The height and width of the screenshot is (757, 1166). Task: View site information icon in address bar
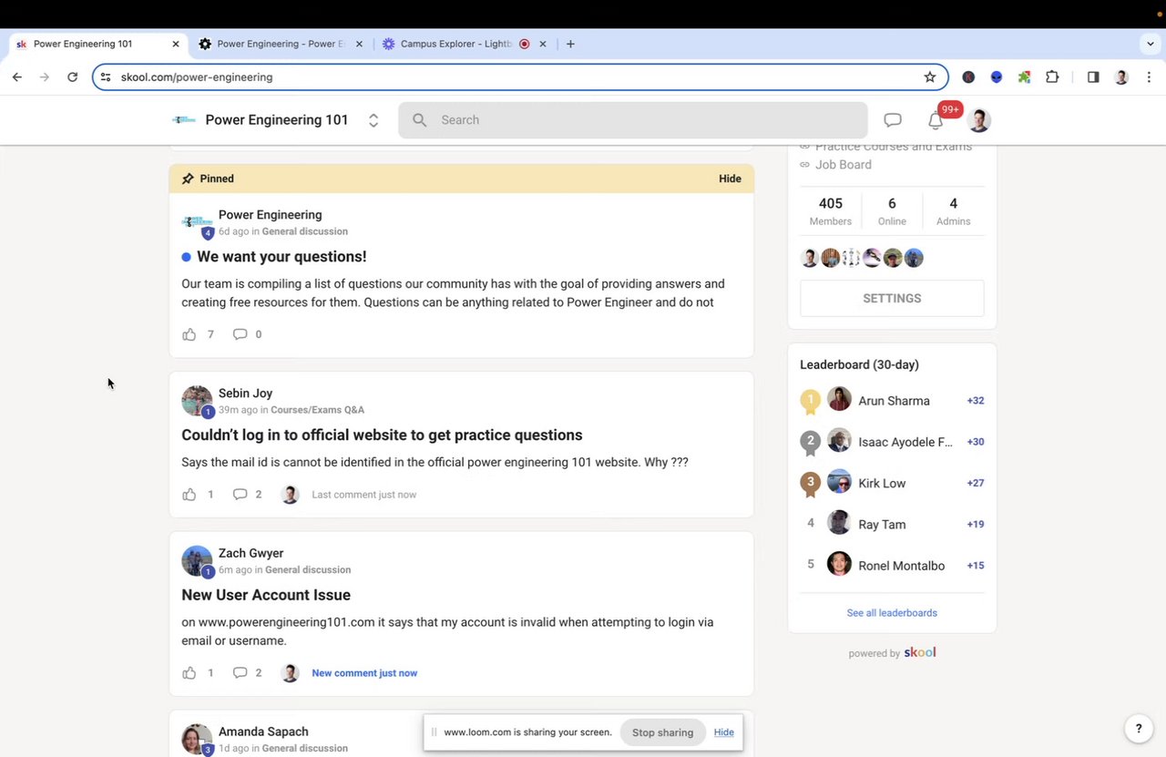106,77
